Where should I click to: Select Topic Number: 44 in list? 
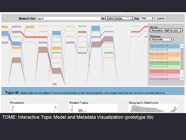coord(165,54)
